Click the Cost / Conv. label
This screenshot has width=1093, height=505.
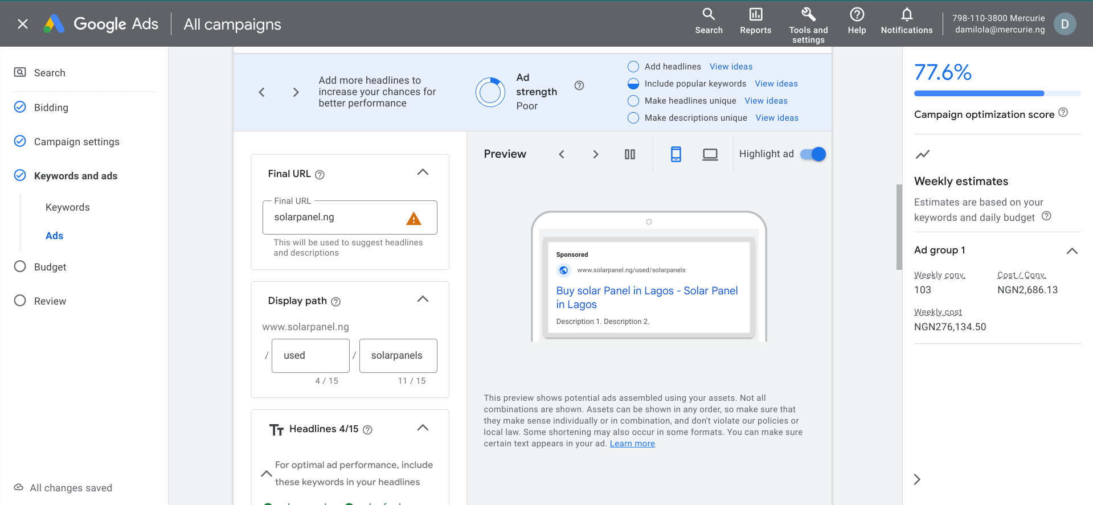[1022, 275]
